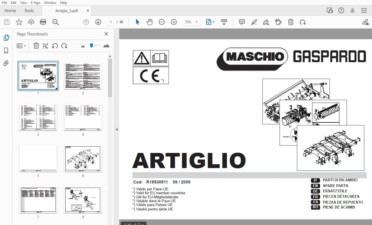The height and width of the screenshot is (225, 372).
Task: Delete selected thumbnails with the panel trash icon
Action: pos(36,46)
